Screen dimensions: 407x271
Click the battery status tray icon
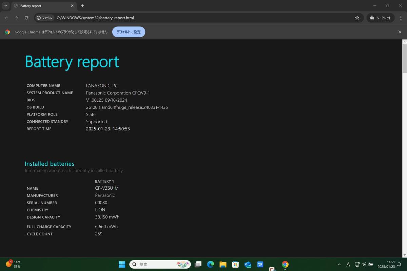pos(371,264)
